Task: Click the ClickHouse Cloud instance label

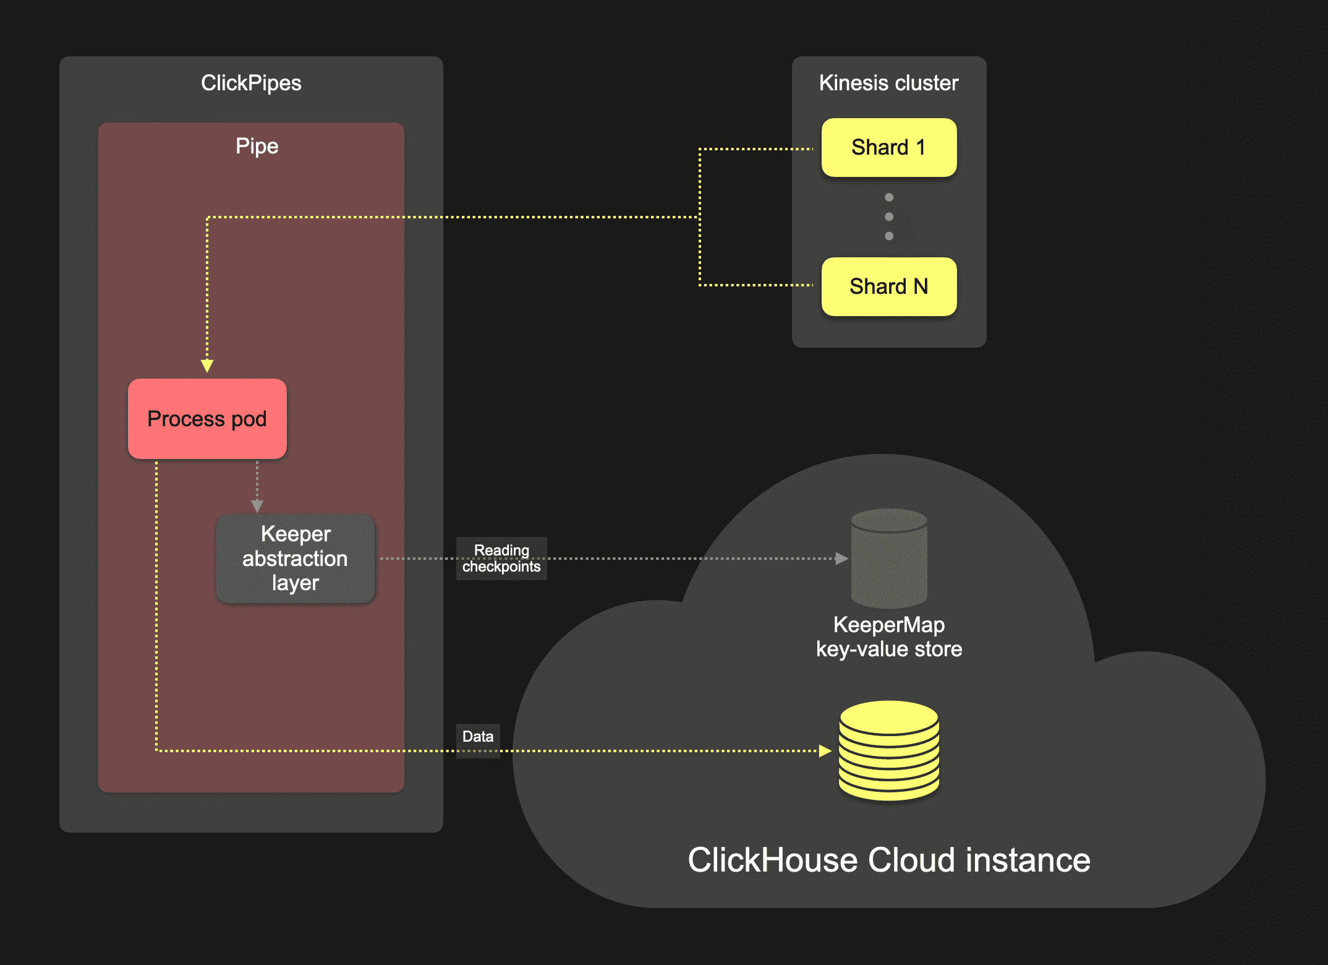Action: point(888,860)
